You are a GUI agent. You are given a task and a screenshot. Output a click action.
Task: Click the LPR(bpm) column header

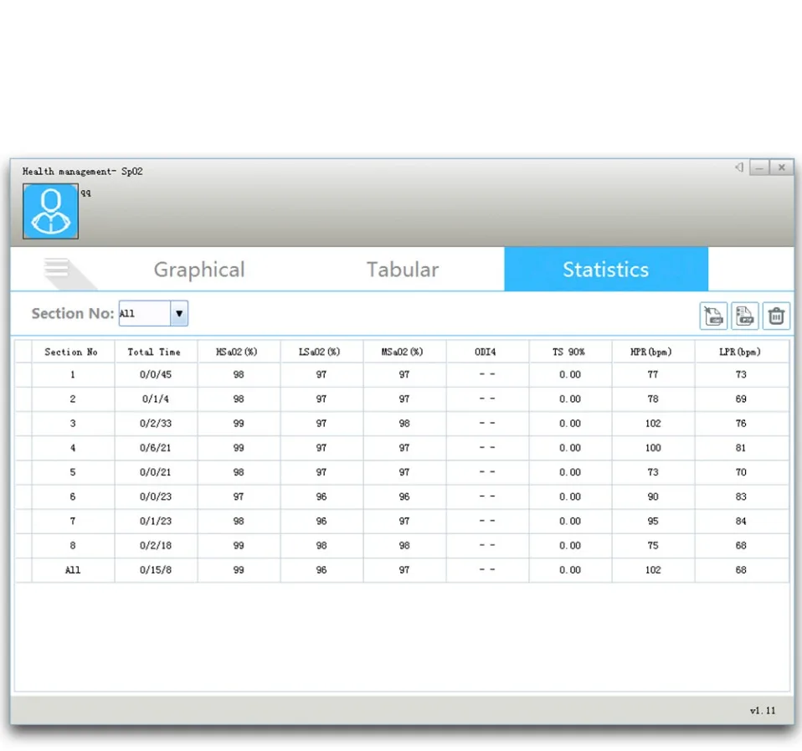pos(740,352)
